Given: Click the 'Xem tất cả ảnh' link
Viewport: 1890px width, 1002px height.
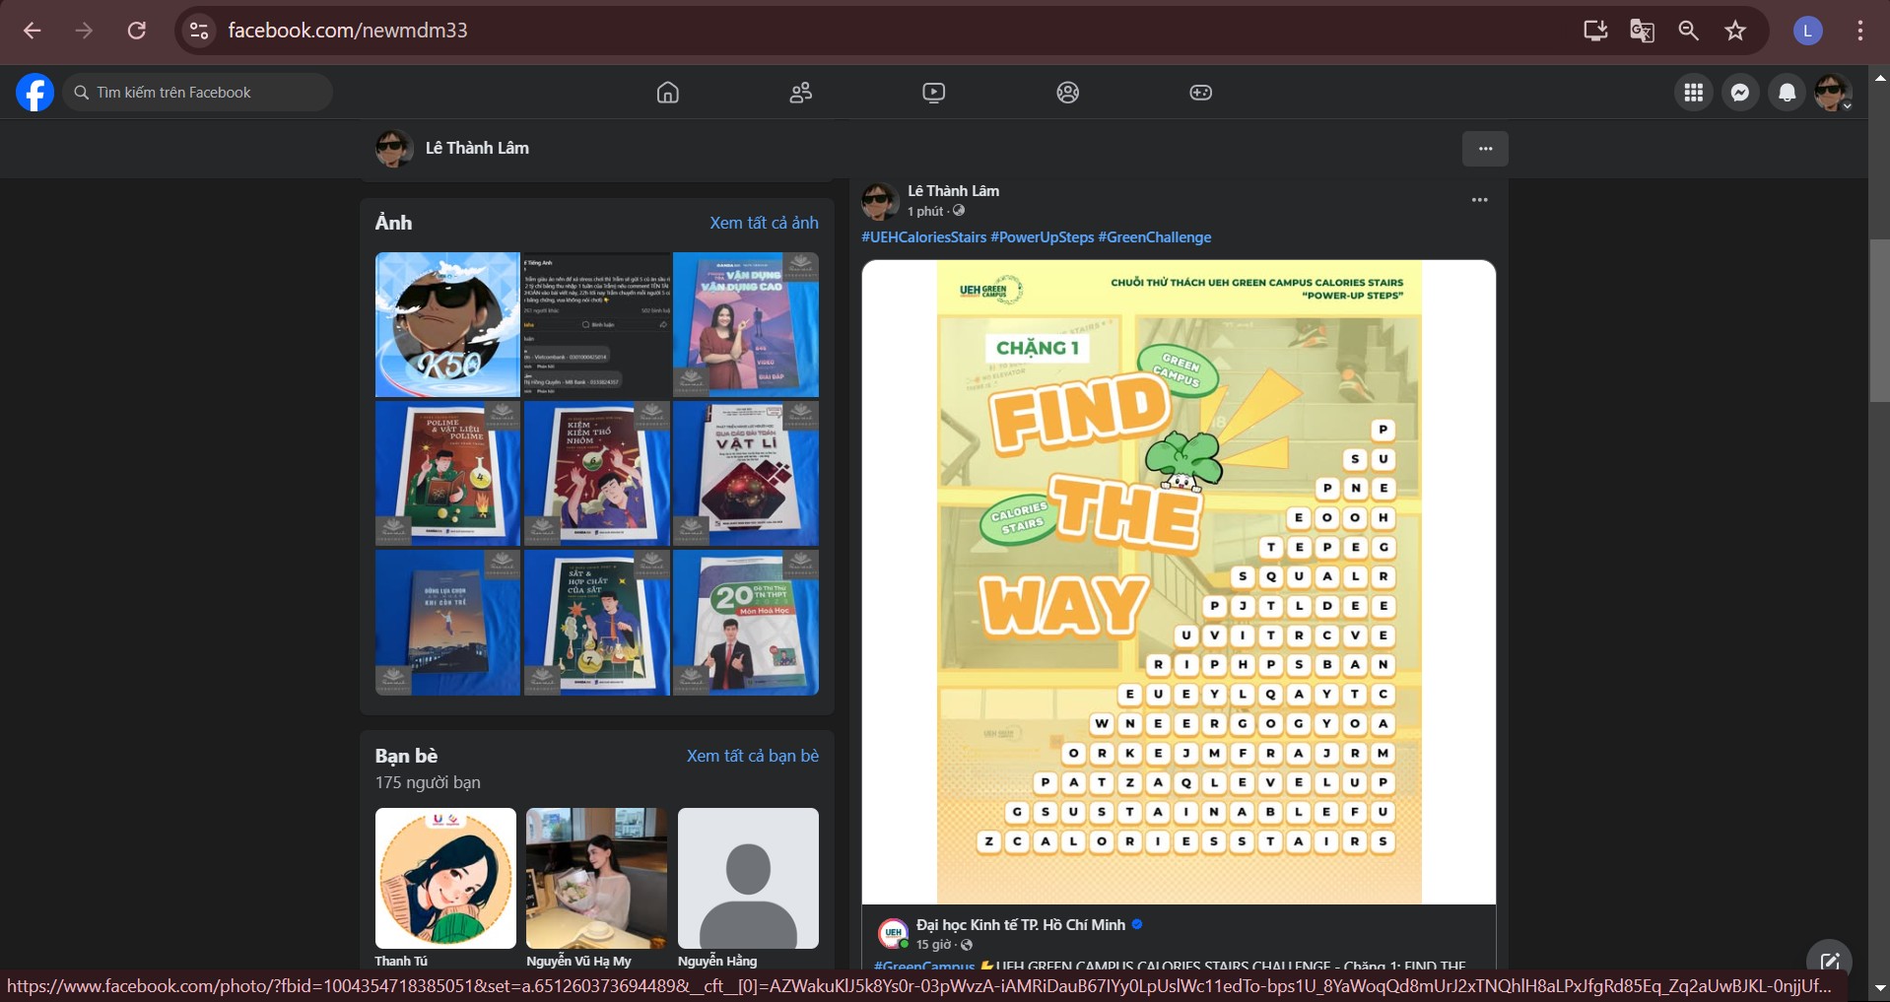Looking at the screenshot, I should click(x=764, y=223).
